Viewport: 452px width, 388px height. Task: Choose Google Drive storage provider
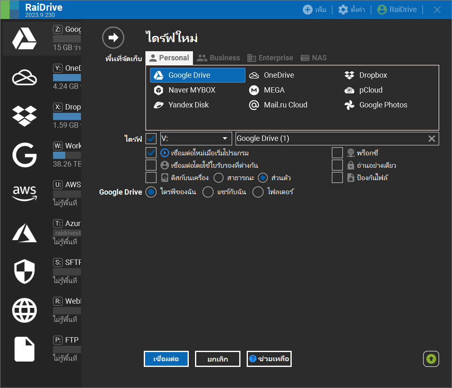[197, 75]
